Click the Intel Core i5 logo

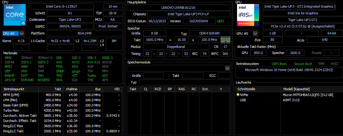click(x=15, y=15)
